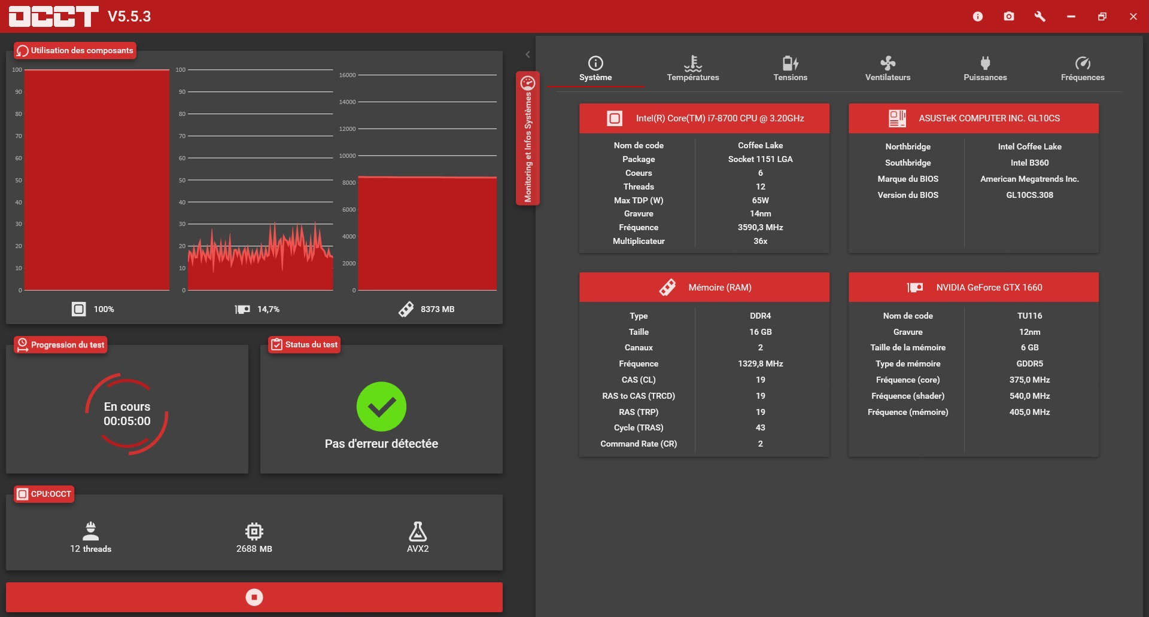Click the Multiplicateur label
Screen dimensions: 1149x617
coord(639,241)
